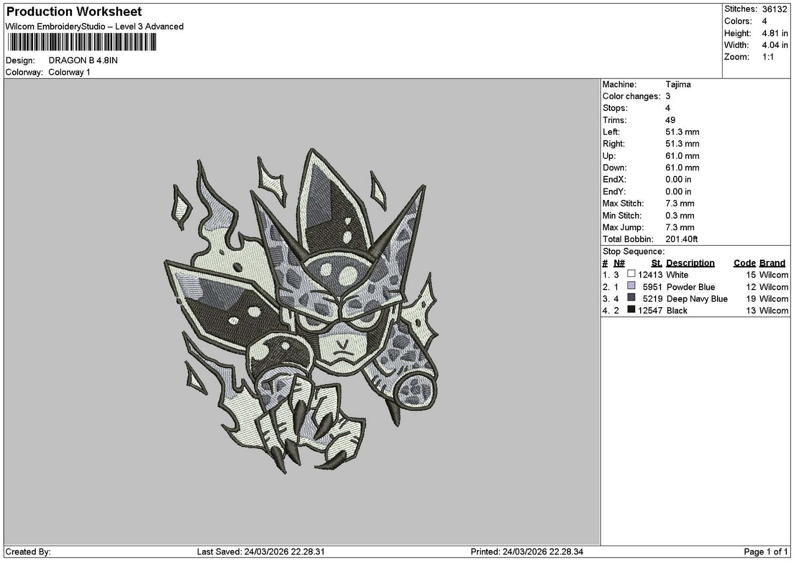Click the 'N#' column header
The width and height of the screenshot is (794, 561).
click(619, 263)
